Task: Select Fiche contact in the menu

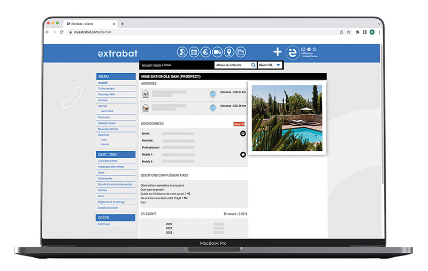Action: 106,89
